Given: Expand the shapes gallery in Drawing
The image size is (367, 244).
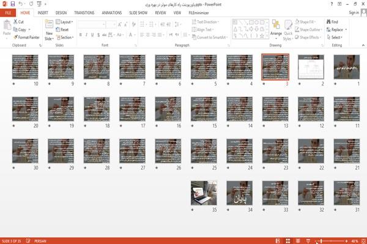Looking at the screenshot, I should (x=267, y=36).
